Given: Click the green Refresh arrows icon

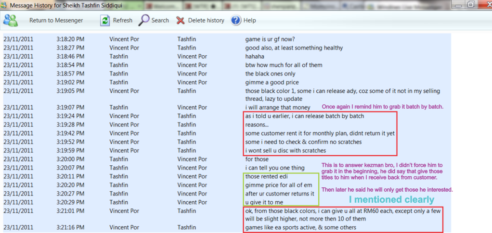Looking at the screenshot, I should tap(104, 20).
